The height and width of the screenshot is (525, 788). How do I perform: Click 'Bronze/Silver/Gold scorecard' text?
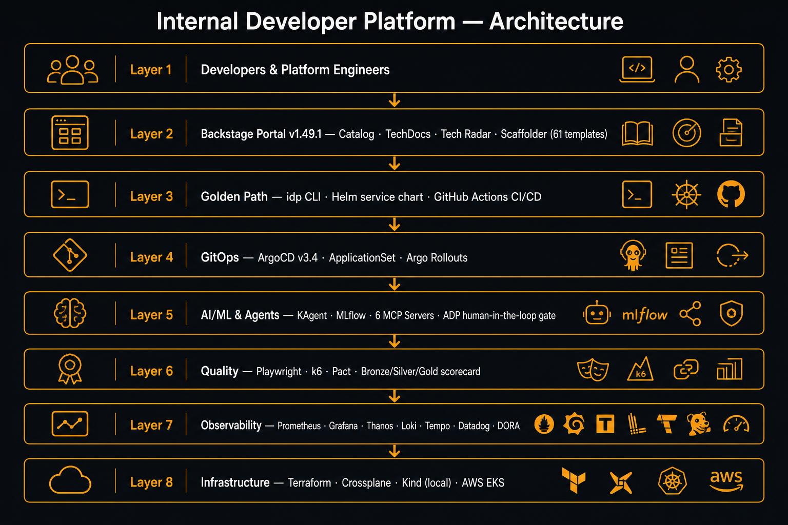tap(421, 371)
